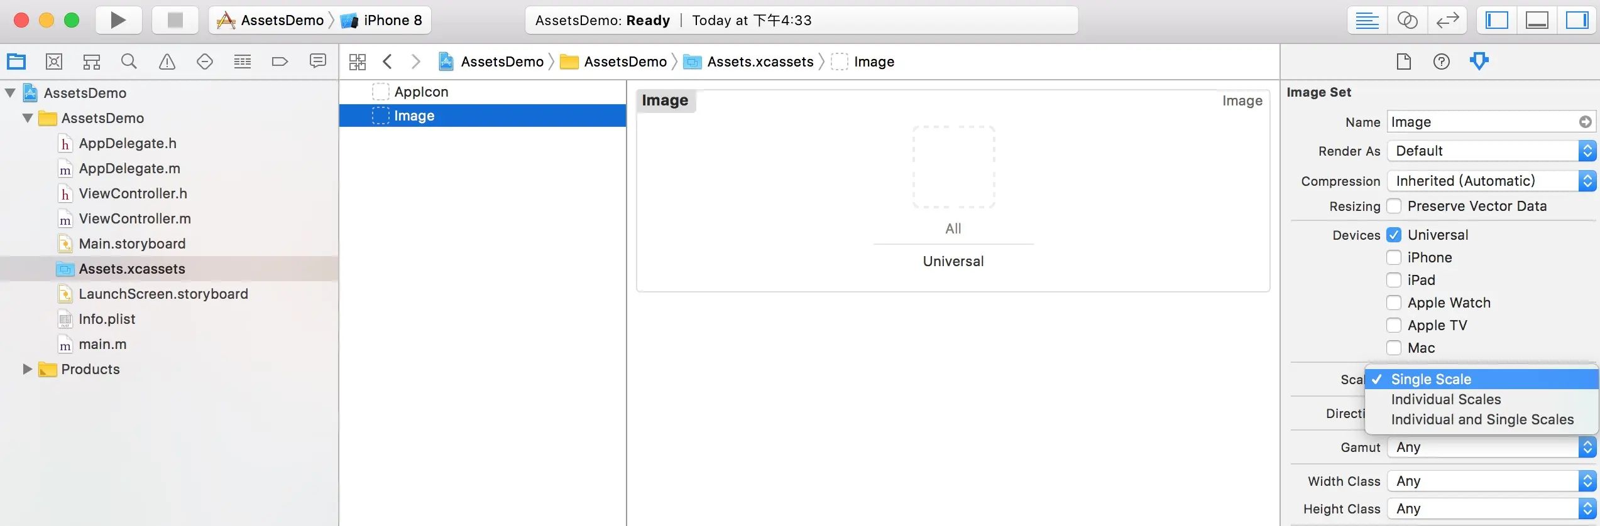Image resolution: width=1600 pixels, height=526 pixels.
Task: Uncheck the Universal devices checkbox
Action: click(x=1394, y=235)
